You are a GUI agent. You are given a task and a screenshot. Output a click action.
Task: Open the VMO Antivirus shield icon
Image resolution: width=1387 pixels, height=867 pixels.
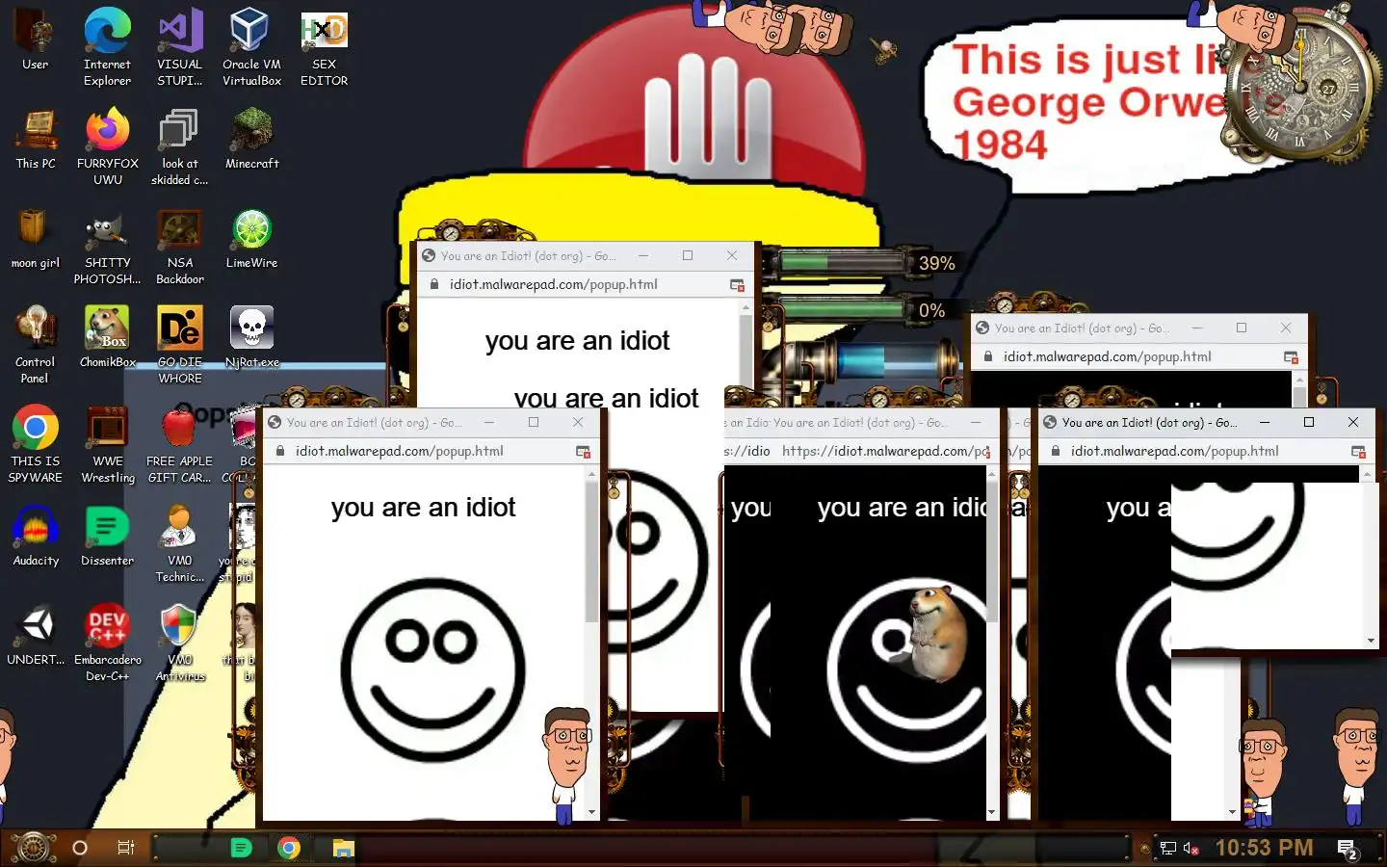click(x=179, y=643)
